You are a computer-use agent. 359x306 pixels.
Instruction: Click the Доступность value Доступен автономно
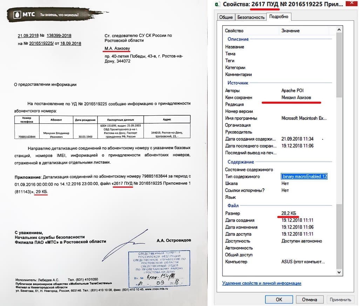[x=302, y=241]
